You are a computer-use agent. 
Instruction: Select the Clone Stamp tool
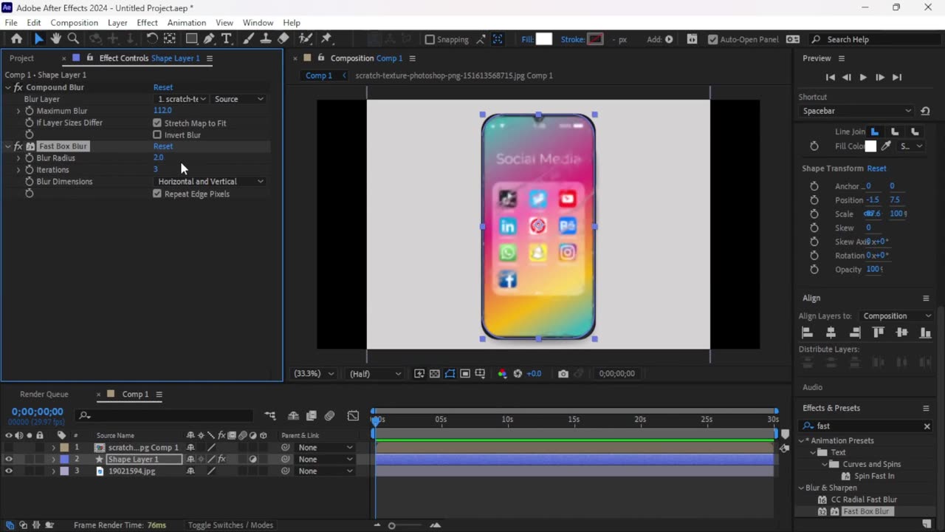click(x=266, y=39)
